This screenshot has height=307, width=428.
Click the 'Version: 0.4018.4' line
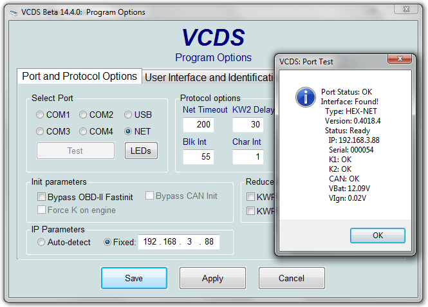[x=353, y=121]
